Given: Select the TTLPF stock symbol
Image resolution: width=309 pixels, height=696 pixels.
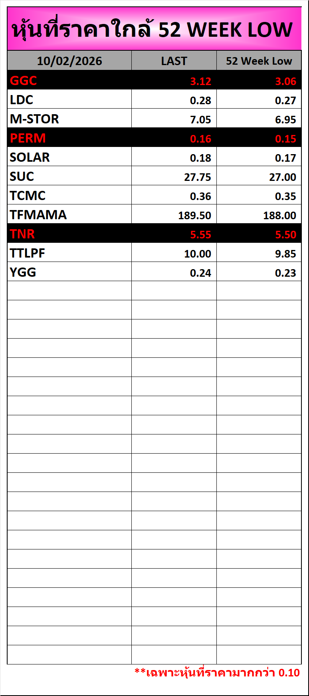Looking at the screenshot, I should (28, 253).
